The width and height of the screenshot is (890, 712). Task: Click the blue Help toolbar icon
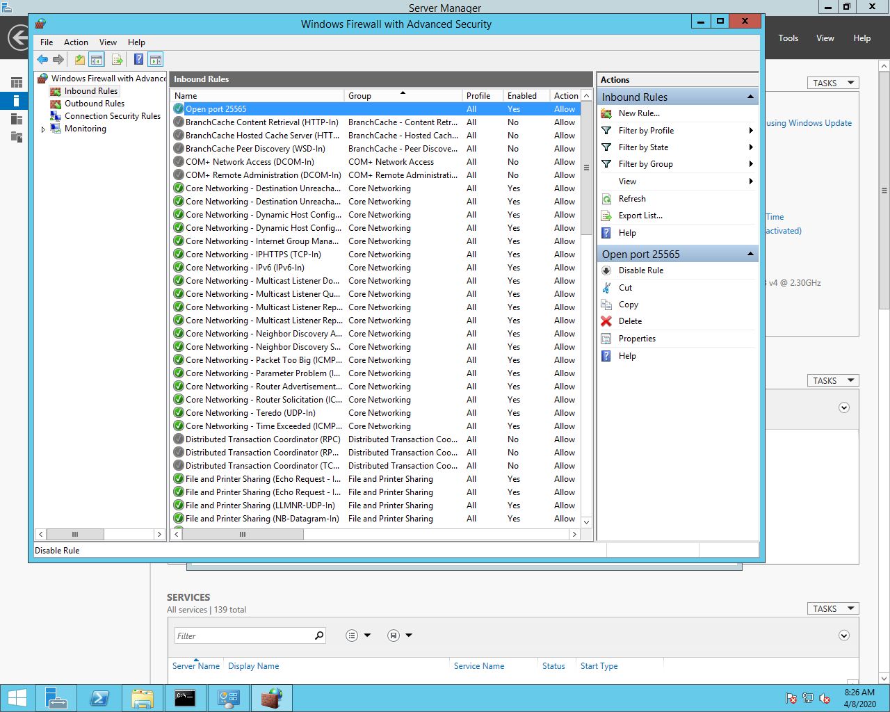coord(138,60)
